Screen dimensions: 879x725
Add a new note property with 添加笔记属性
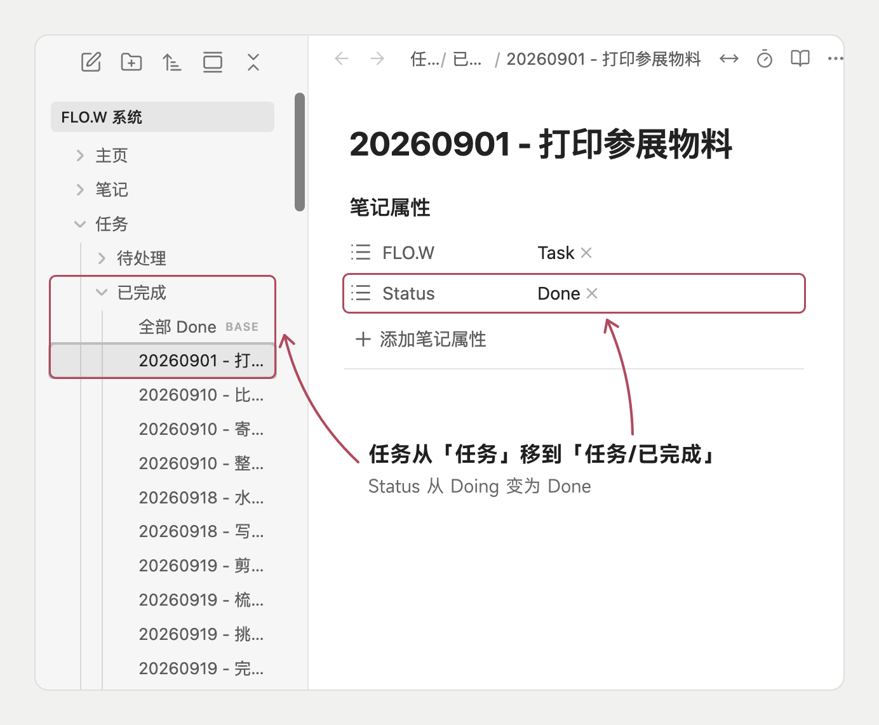pyautogui.click(x=420, y=339)
